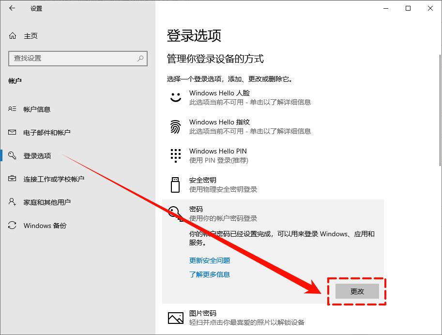Expand the 图片密码 option
This screenshot has width=442, height=335.
pyautogui.click(x=273, y=318)
